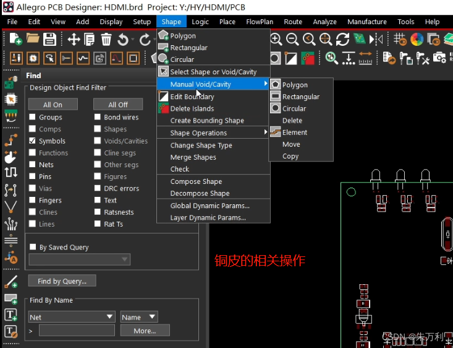Open the Name dropdown in Find By Name
This screenshot has height=348, width=453.
click(139, 317)
